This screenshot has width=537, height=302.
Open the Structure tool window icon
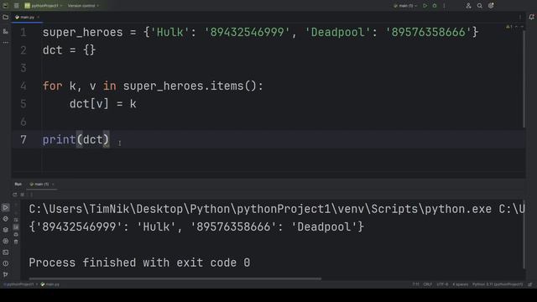pyautogui.click(x=6, y=31)
